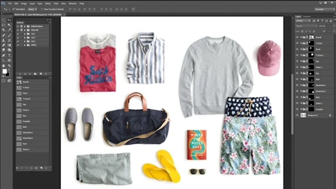Select the Eyedropper tool

tap(9, 30)
